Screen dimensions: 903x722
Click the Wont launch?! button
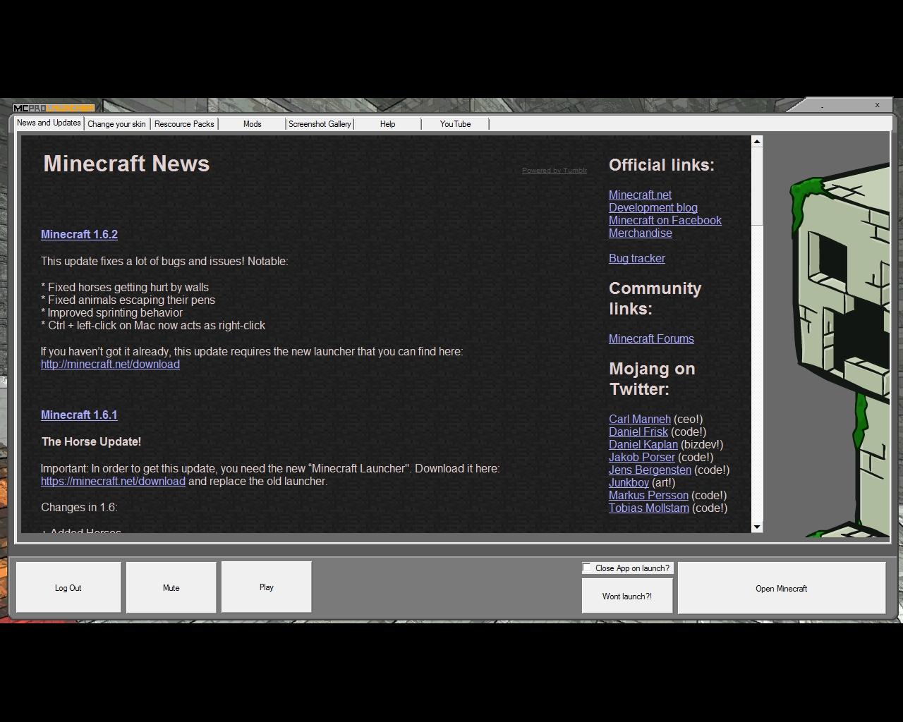(x=626, y=596)
